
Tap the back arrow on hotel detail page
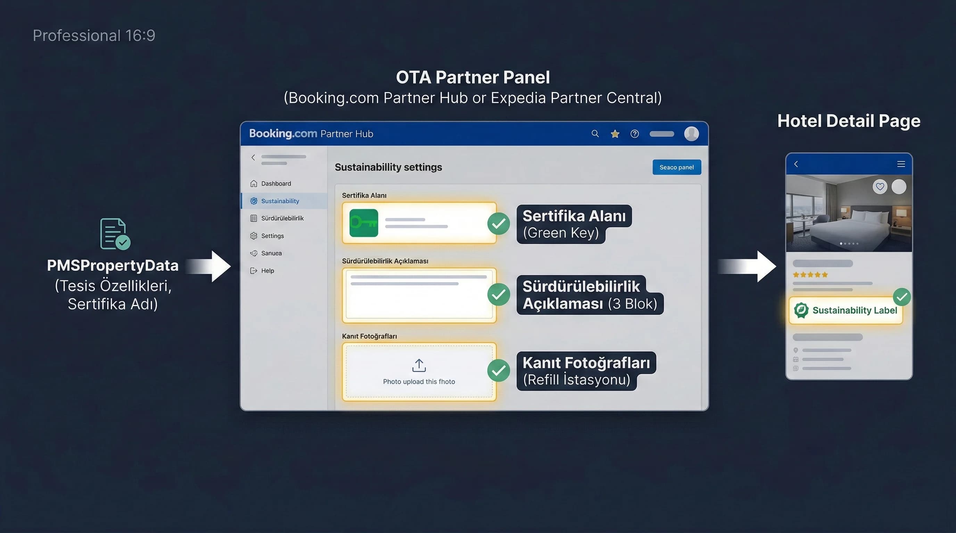796,164
